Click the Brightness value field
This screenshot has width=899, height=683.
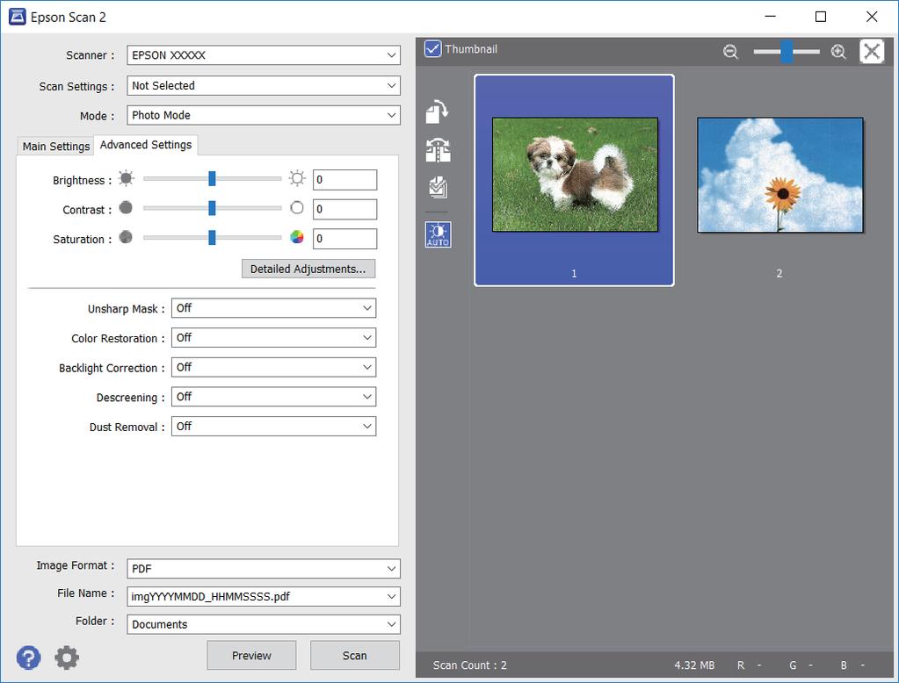click(344, 180)
